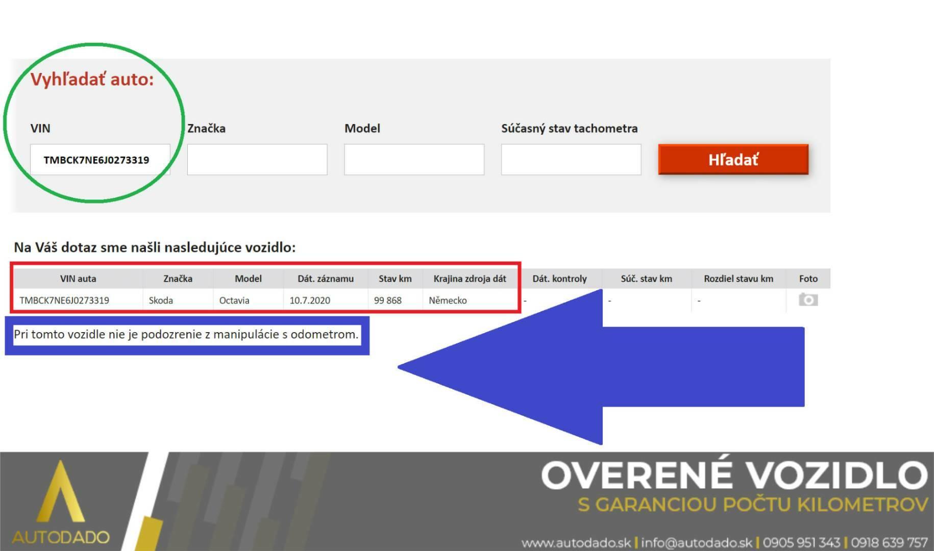Select the mileage value 99 868
Screen dimensions: 934x551
(388, 300)
